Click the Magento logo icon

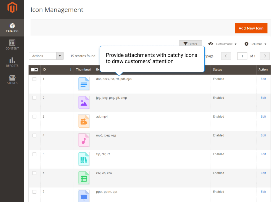tap(12, 8)
